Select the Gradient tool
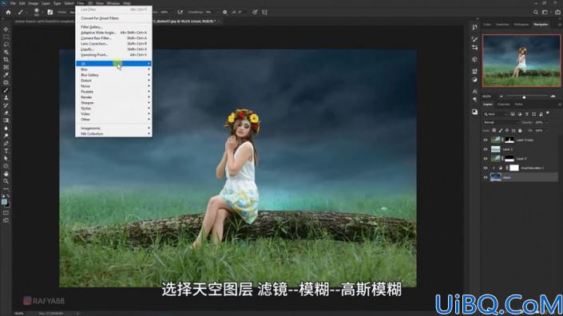Screen dimensions: 563x316 (6, 120)
